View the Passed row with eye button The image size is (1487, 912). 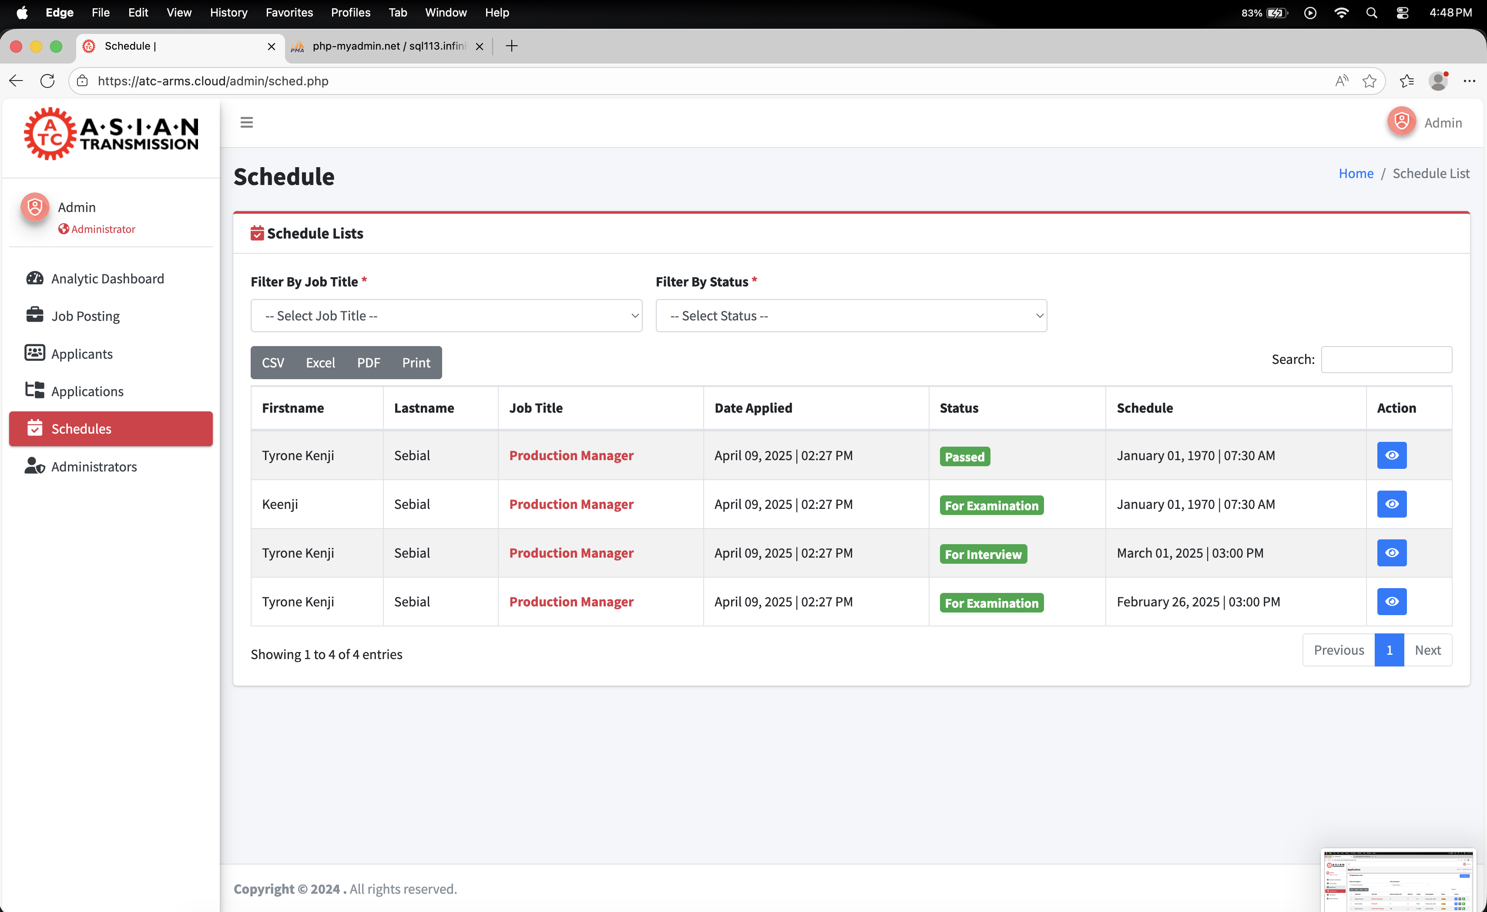1391,455
